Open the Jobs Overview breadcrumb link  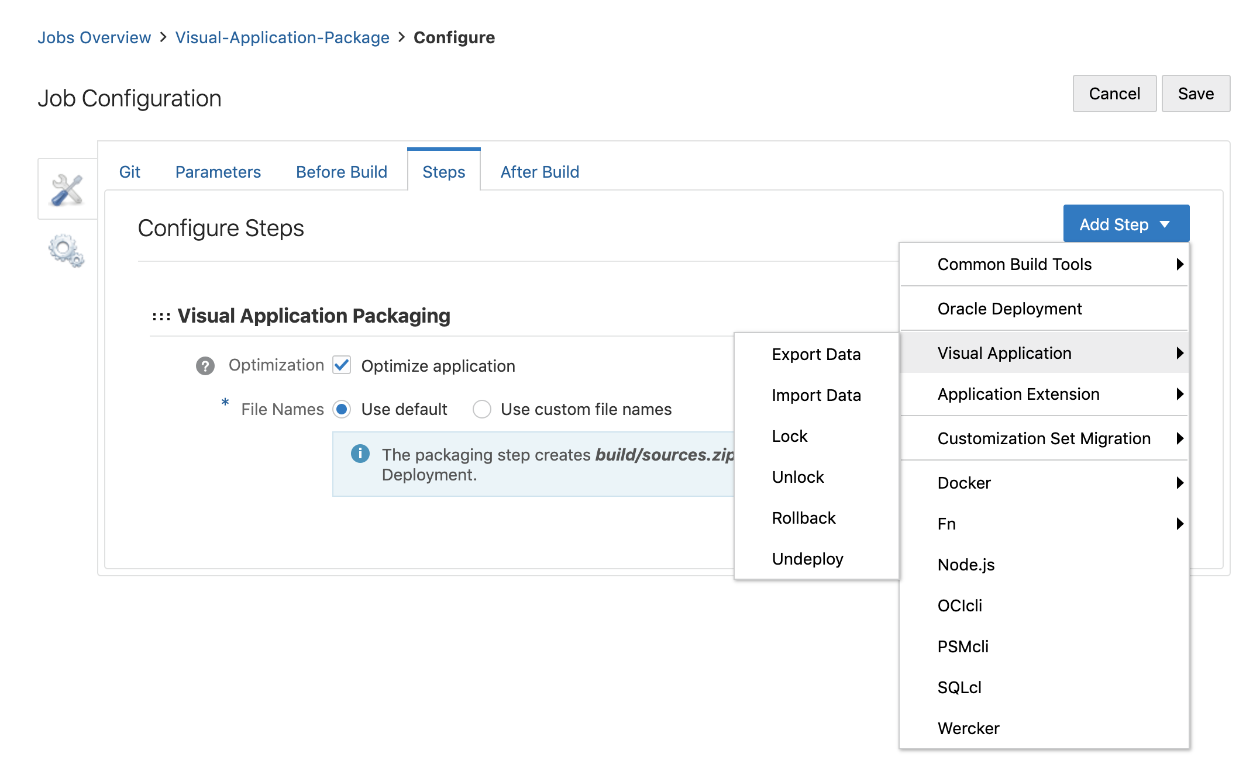tap(94, 37)
